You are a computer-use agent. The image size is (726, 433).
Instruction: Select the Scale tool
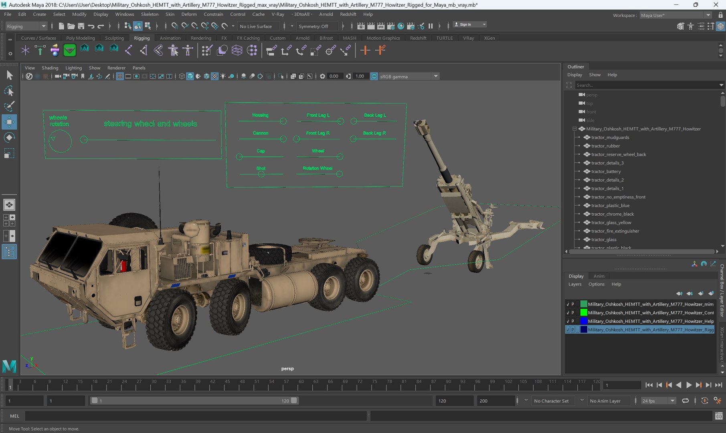click(9, 153)
